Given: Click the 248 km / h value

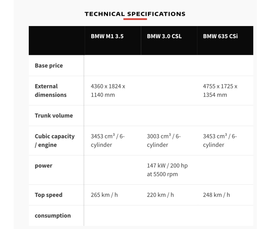Looking at the screenshot, I should [x=216, y=195].
